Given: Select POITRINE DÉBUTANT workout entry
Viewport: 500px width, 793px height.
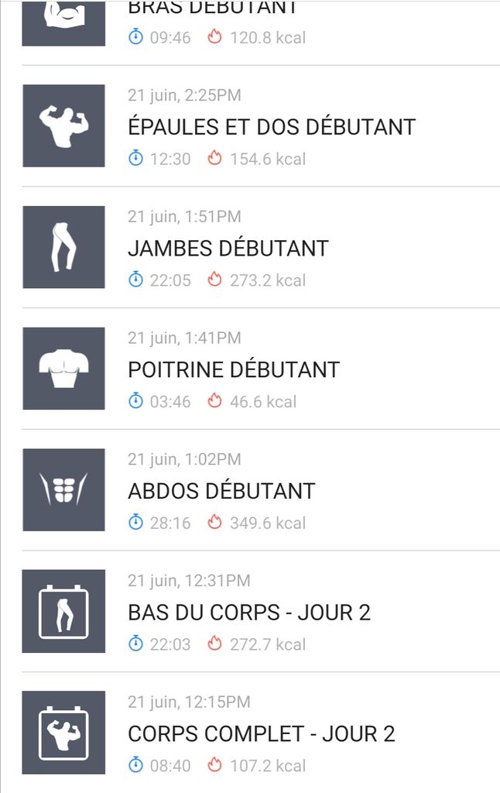Looking at the screenshot, I should coord(234,370).
